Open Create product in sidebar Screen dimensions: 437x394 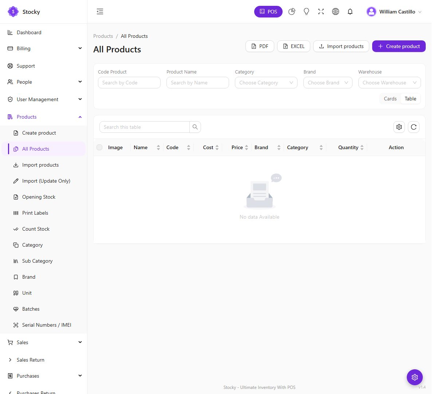[x=43, y=133]
